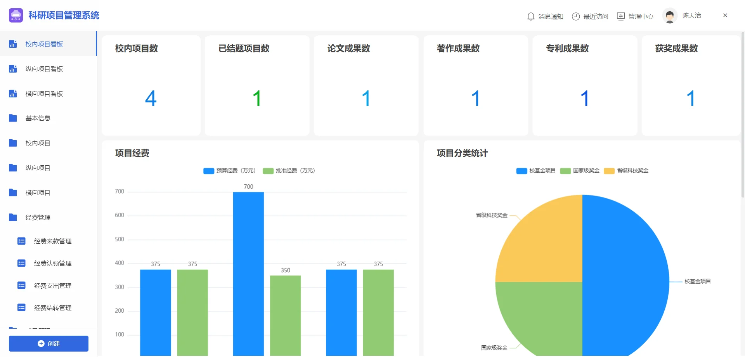The height and width of the screenshot is (357, 745).
Task: Click the 管理中心 monitor icon
Action: [621, 16]
